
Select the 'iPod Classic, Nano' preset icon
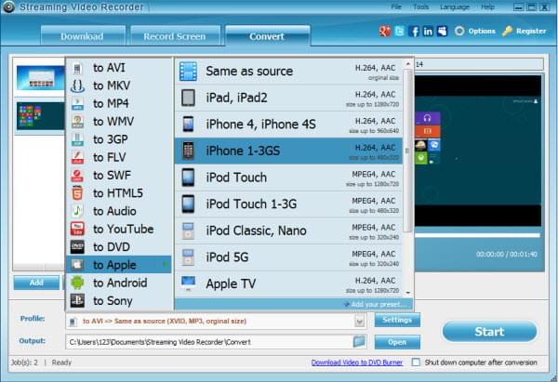click(x=188, y=231)
